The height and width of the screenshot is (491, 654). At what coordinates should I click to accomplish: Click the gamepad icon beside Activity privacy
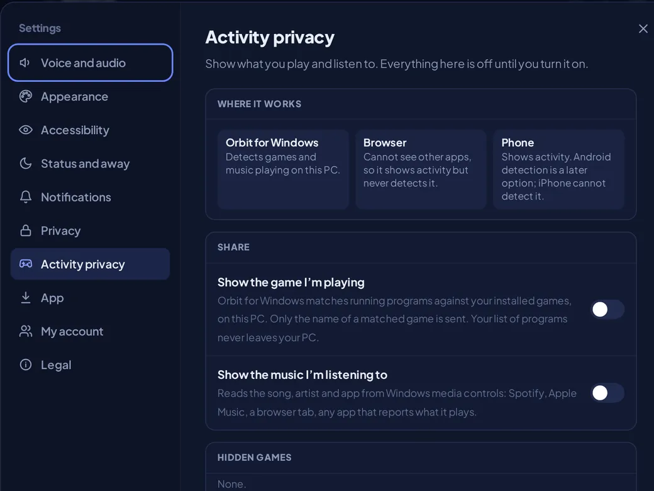tap(25, 264)
